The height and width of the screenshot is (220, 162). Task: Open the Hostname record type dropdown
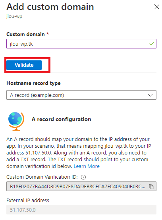click(81, 95)
